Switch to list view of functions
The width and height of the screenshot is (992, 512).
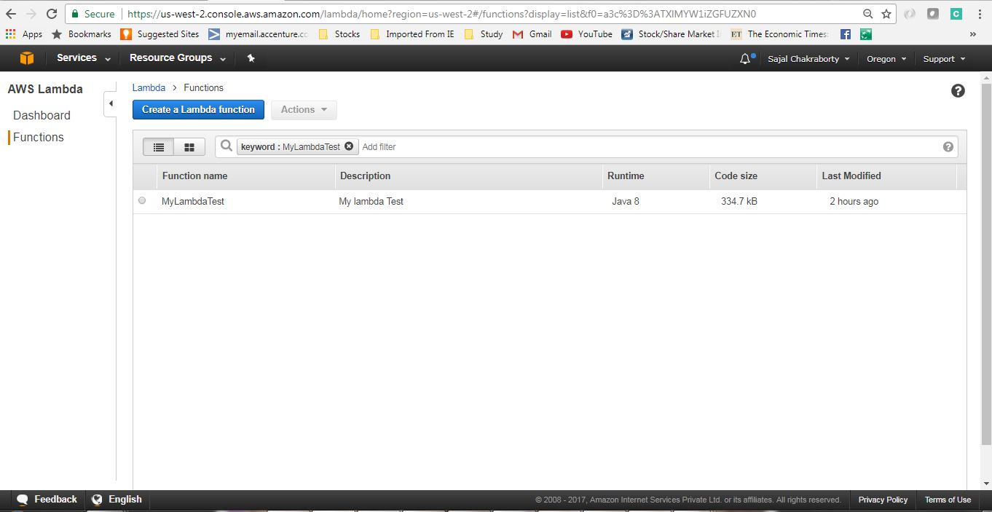click(x=159, y=147)
